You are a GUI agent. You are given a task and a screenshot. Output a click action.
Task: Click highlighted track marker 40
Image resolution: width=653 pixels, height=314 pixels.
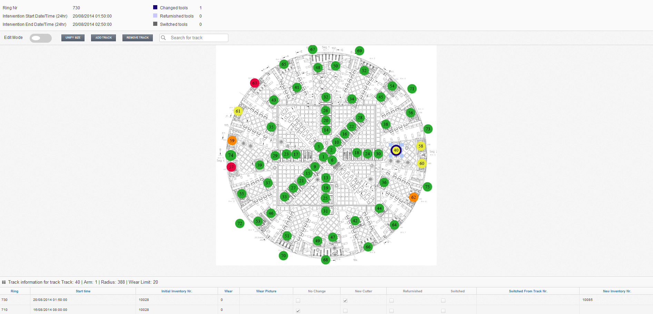point(396,150)
